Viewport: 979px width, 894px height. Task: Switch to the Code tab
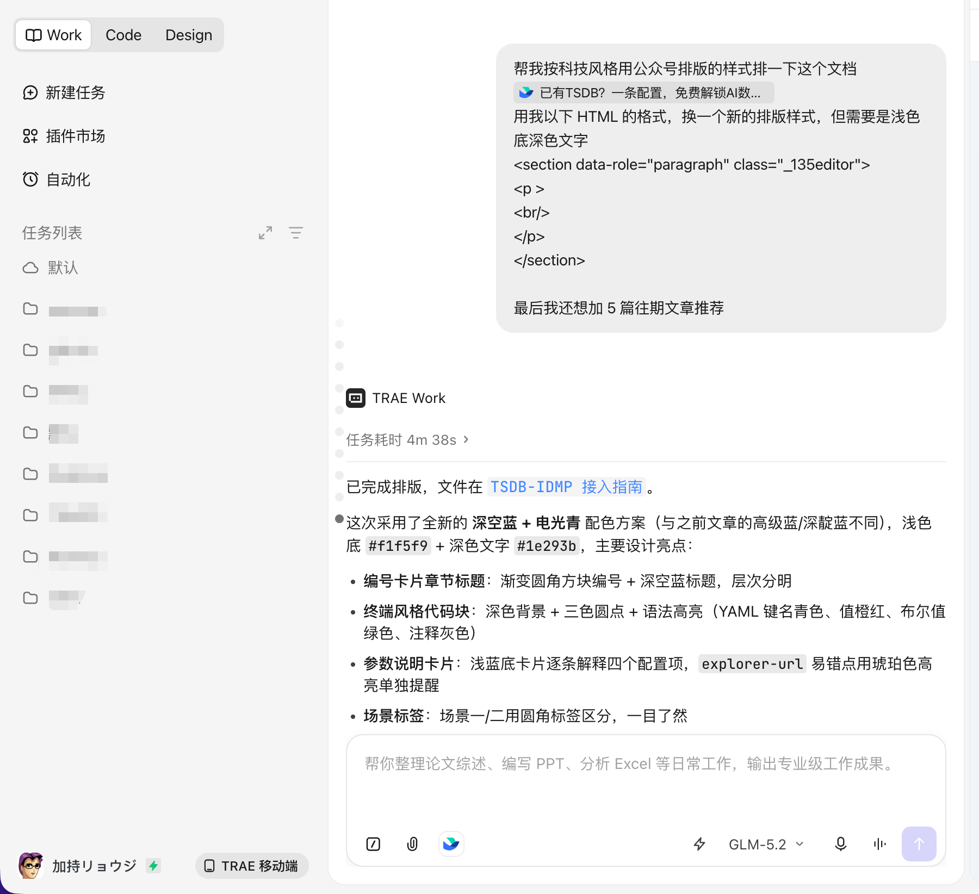click(x=123, y=35)
